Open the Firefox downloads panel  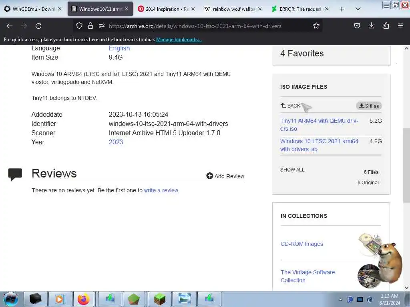click(x=371, y=26)
